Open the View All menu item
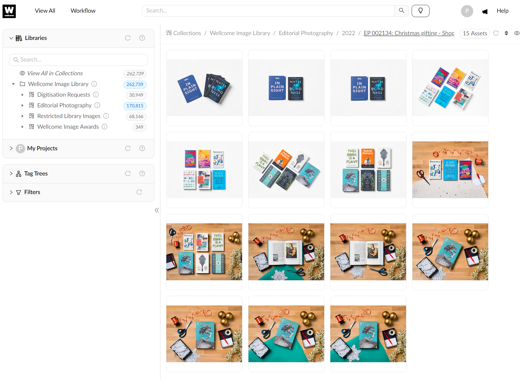 tap(45, 11)
